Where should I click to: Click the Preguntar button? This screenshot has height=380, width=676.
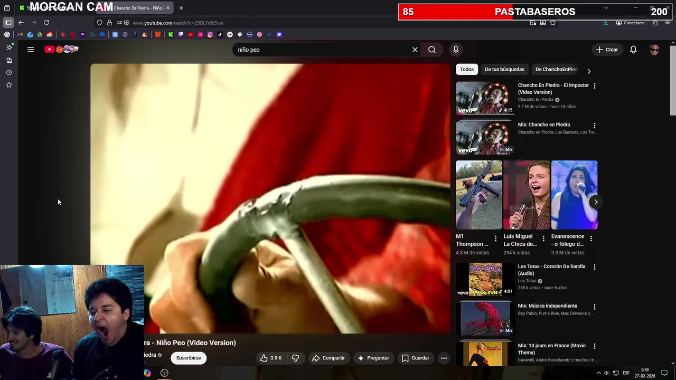tap(373, 358)
